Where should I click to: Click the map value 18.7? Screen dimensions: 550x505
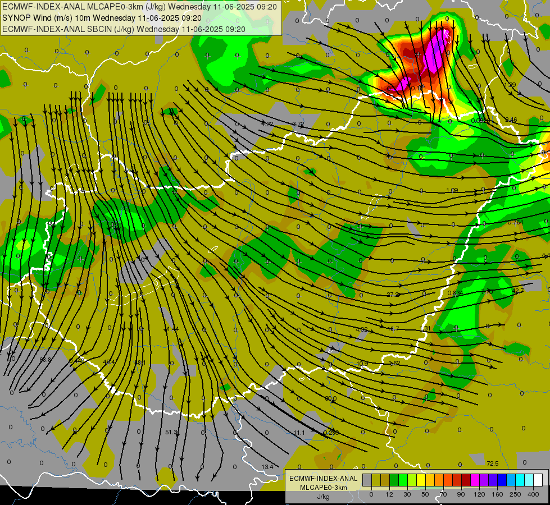pyautogui.click(x=393, y=329)
